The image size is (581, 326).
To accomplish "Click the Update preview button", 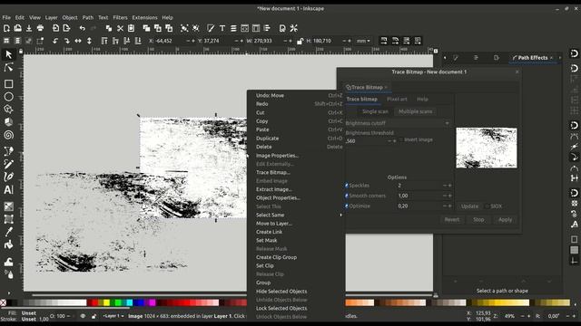I will [x=469, y=206].
